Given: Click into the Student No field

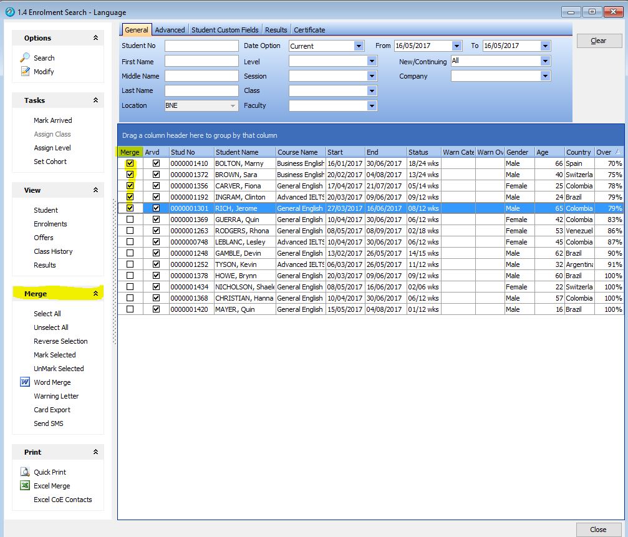Looking at the screenshot, I should coord(201,46).
